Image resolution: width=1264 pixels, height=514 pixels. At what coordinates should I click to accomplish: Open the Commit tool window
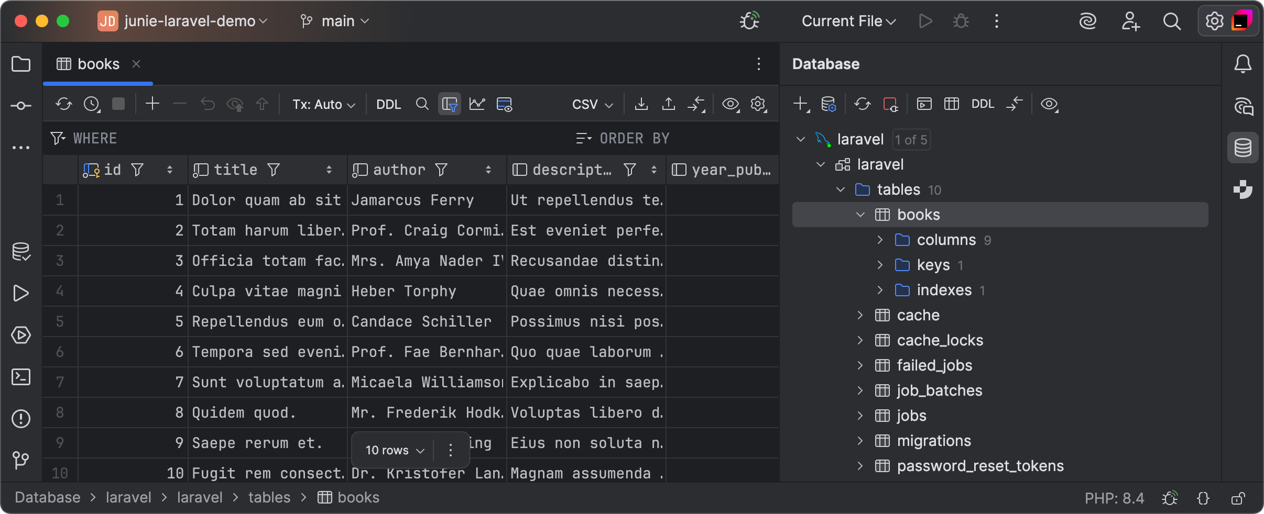(21, 106)
